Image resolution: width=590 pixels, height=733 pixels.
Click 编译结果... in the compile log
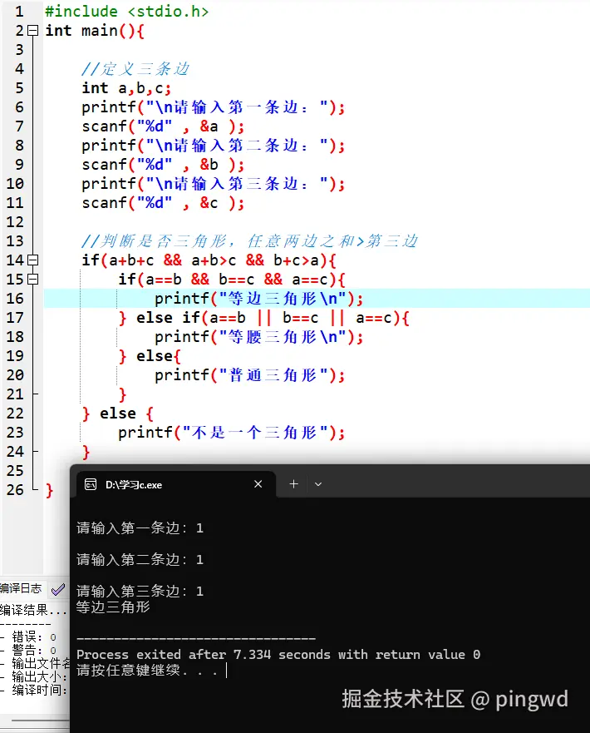[x=33, y=610]
